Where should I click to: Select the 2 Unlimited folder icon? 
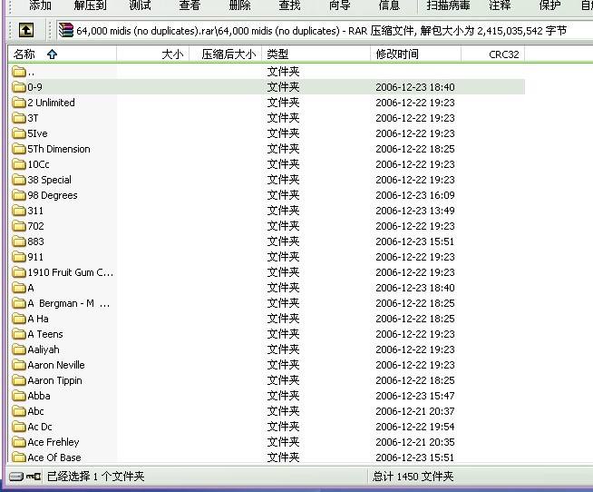[x=18, y=103]
